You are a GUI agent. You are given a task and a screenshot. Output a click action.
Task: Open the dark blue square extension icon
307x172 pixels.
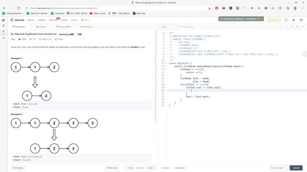(x=231, y=8)
